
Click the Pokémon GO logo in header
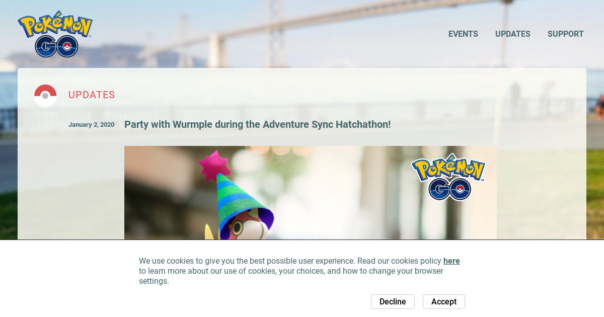(x=55, y=34)
